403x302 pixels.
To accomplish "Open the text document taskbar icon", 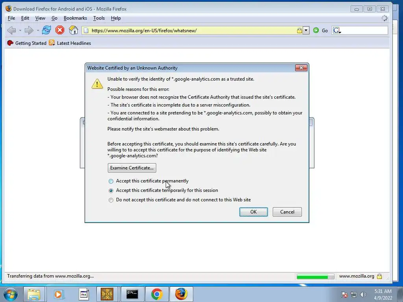I will [83, 294].
